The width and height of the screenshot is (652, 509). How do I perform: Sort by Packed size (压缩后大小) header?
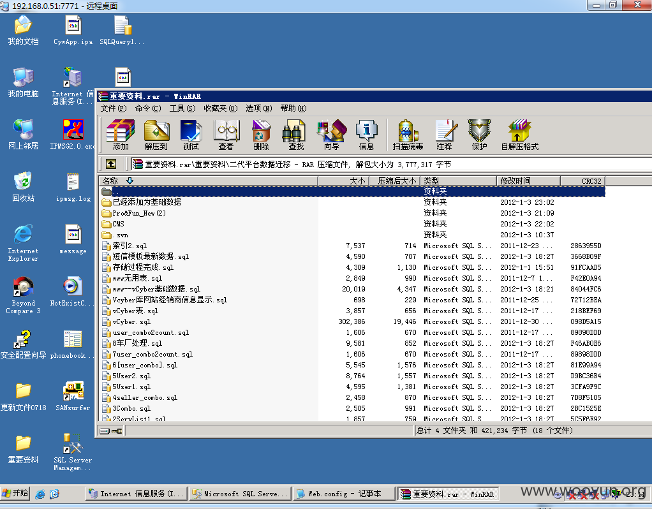click(x=394, y=181)
